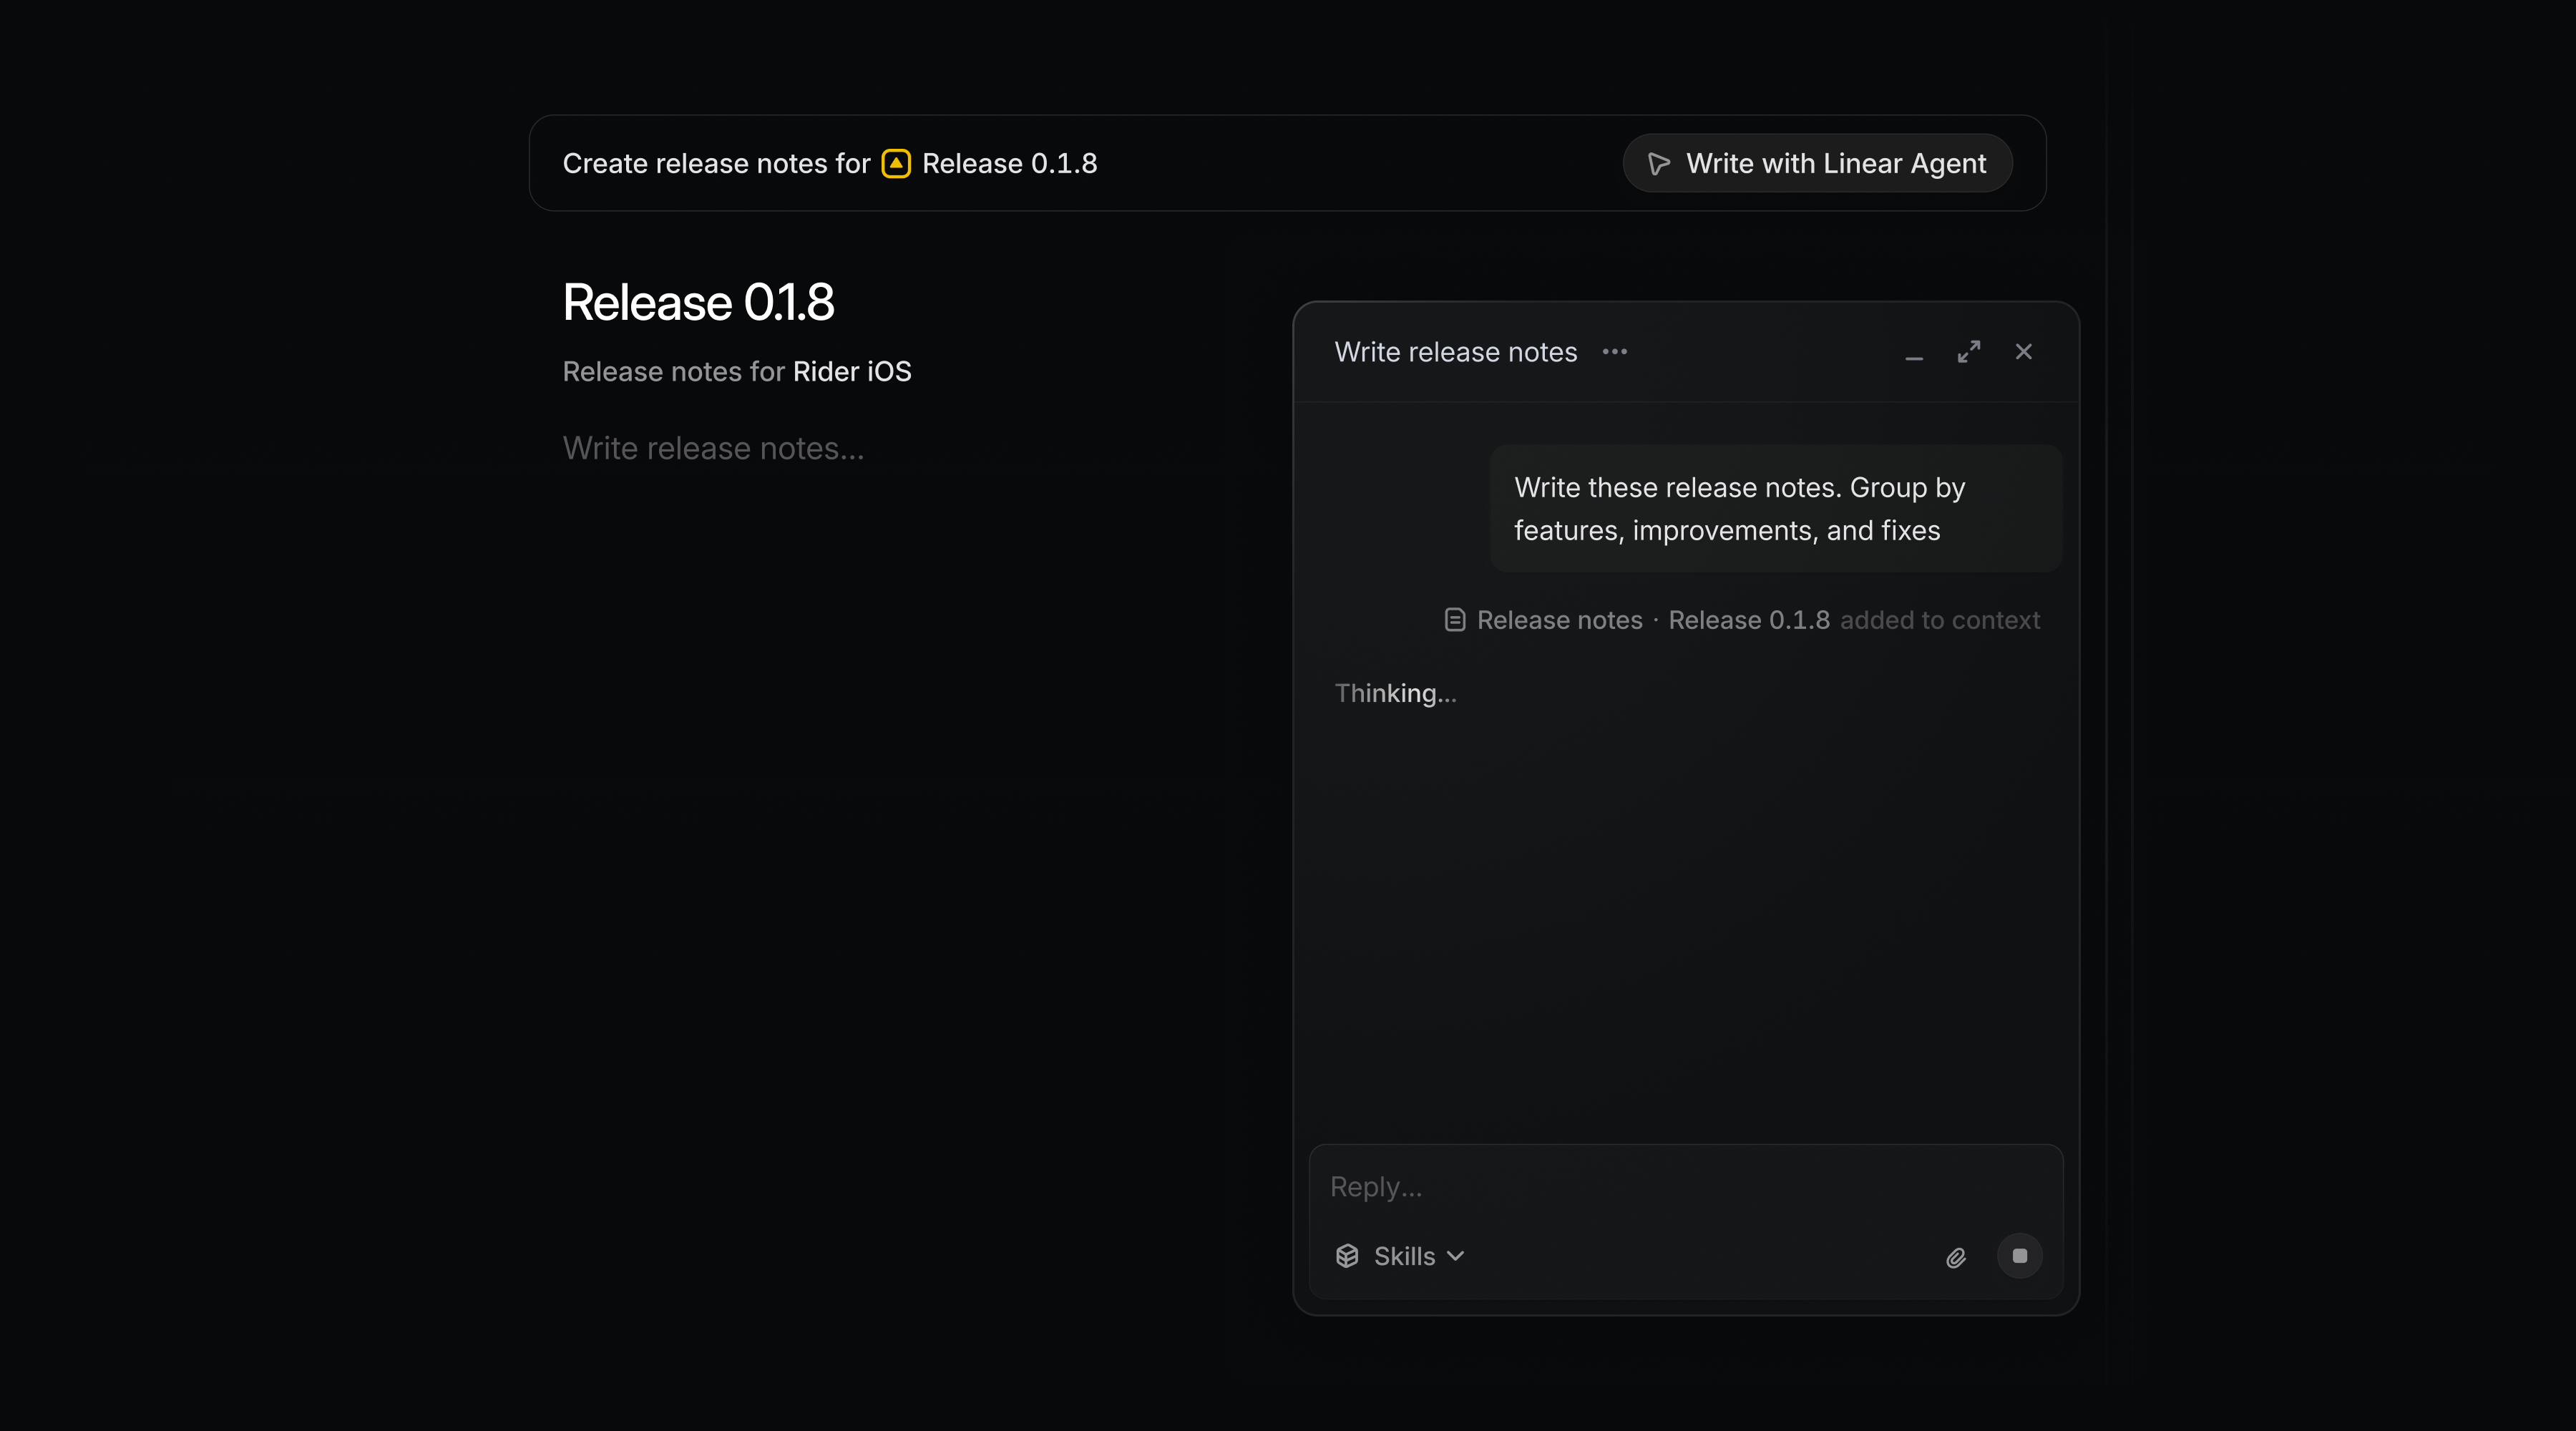The width and height of the screenshot is (2576, 1431).
Task: Select the Write release notes panel title
Action: 1455,351
